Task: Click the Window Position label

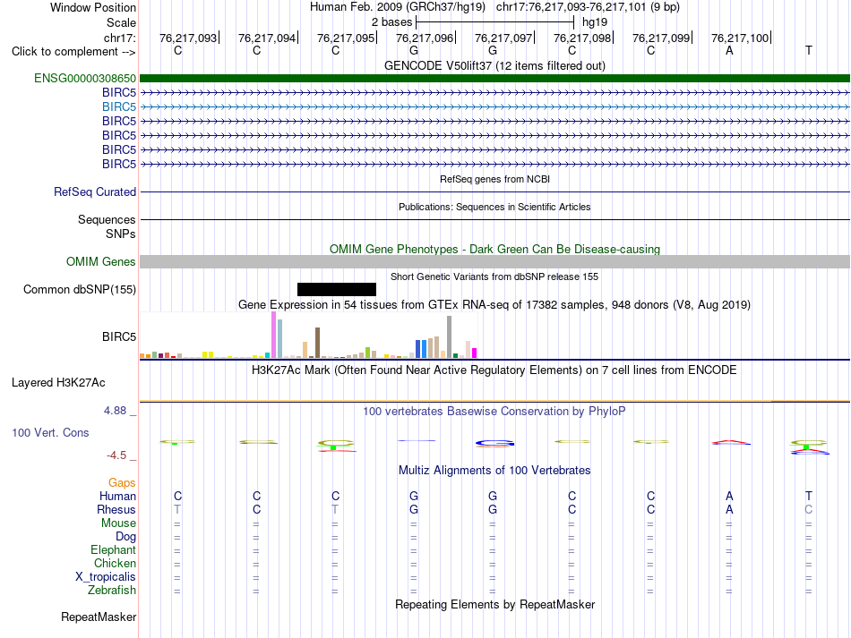Action: (93, 7)
